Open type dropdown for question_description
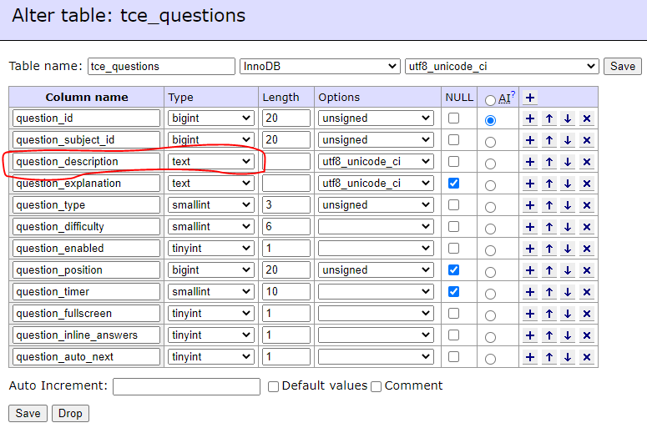This screenshot has width=647, height=428. tap(210, 161)
